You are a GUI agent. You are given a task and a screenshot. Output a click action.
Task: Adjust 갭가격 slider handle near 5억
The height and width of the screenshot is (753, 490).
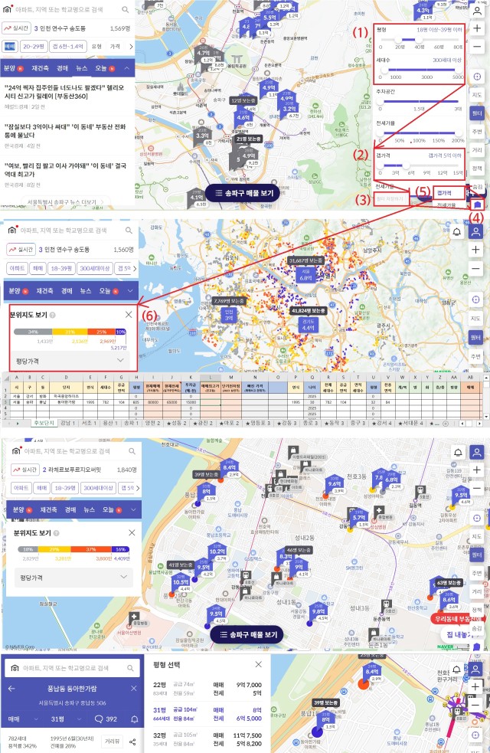[406, 165]
